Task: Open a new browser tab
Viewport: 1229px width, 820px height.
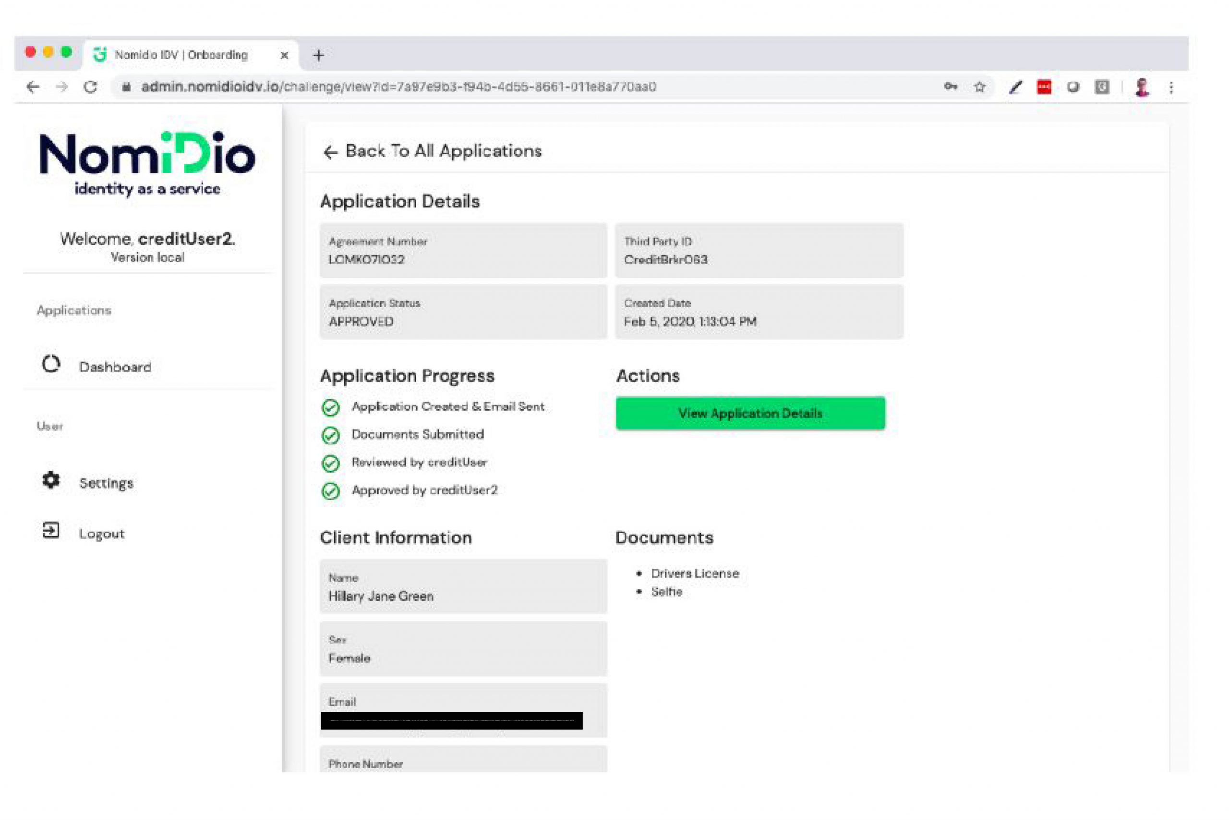Action: [x=318, y=55]
